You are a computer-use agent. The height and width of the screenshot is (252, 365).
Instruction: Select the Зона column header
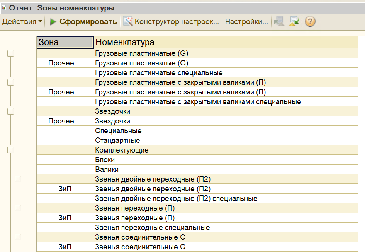tap(65, 42)
